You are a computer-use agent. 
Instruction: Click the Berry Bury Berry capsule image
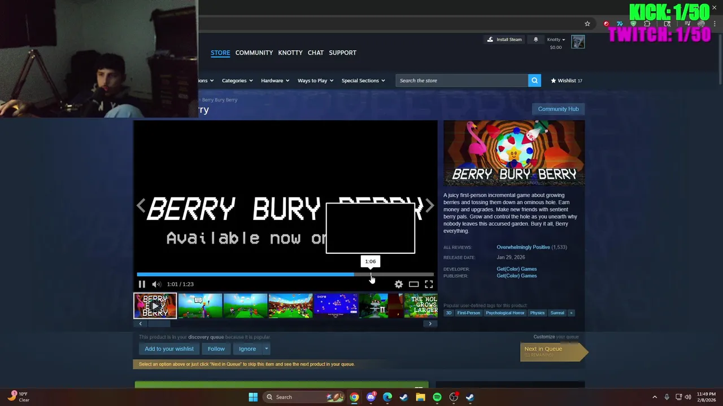[514, 153]
